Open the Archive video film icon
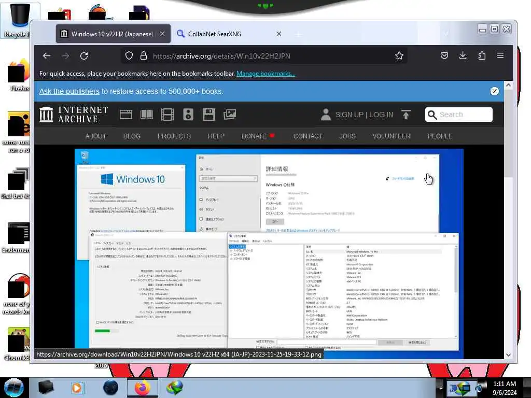This screenshot has width=531, height=398. (x=167, y=115)
